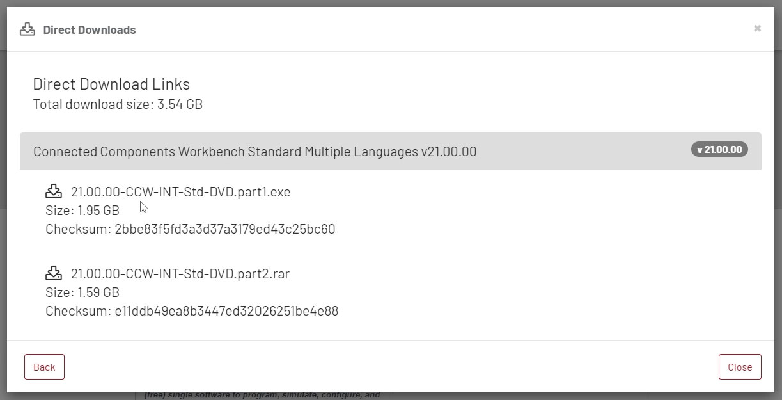Click the Close button at bottom right

(740, 367)
